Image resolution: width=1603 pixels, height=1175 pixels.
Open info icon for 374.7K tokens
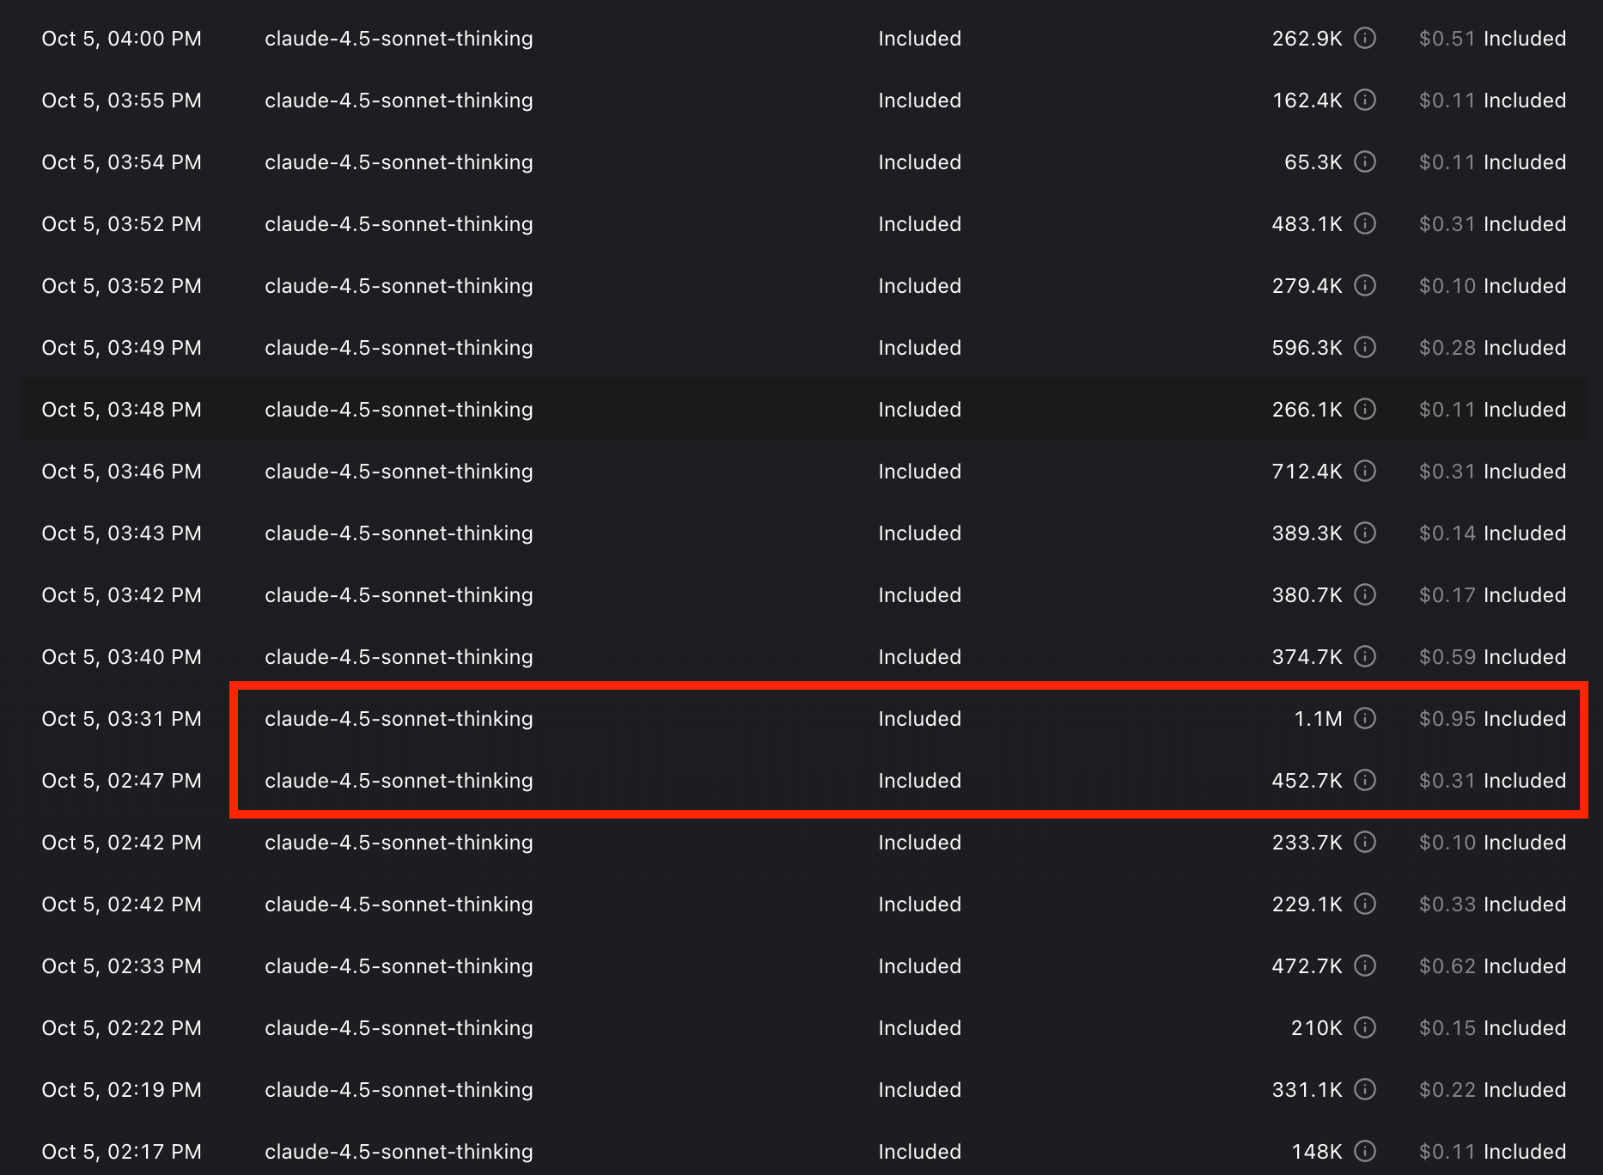coord(1365,656)
